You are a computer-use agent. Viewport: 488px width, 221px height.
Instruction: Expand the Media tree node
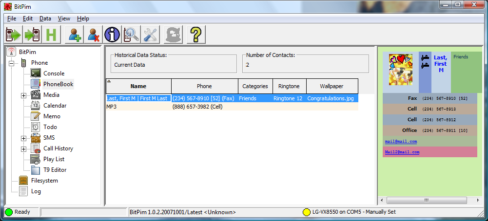(x=24, y=95)
